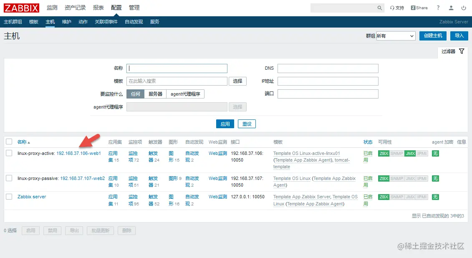Focus the 模板 search input
This screenshot has height=258, width=472.
tap(177, 81)
